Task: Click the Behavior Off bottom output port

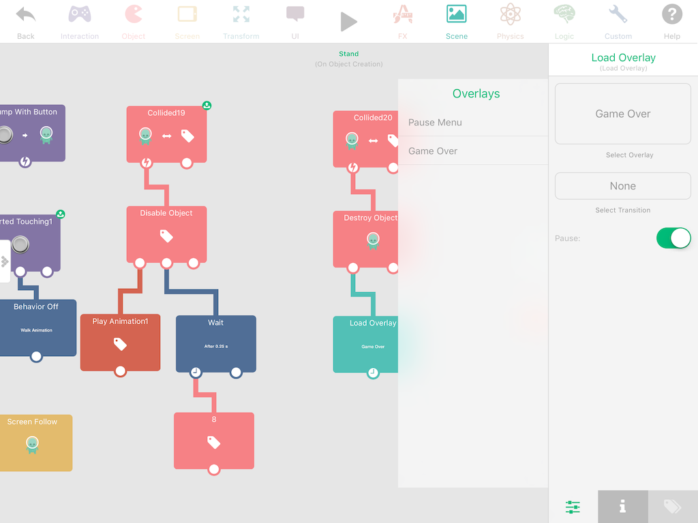Action: (x=37, y=356)
